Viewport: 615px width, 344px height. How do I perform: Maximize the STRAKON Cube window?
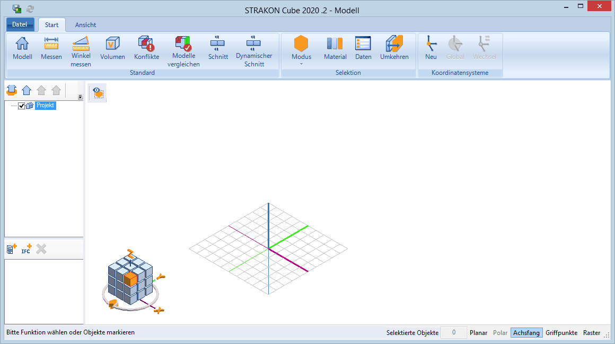click(x=581, y=6)
